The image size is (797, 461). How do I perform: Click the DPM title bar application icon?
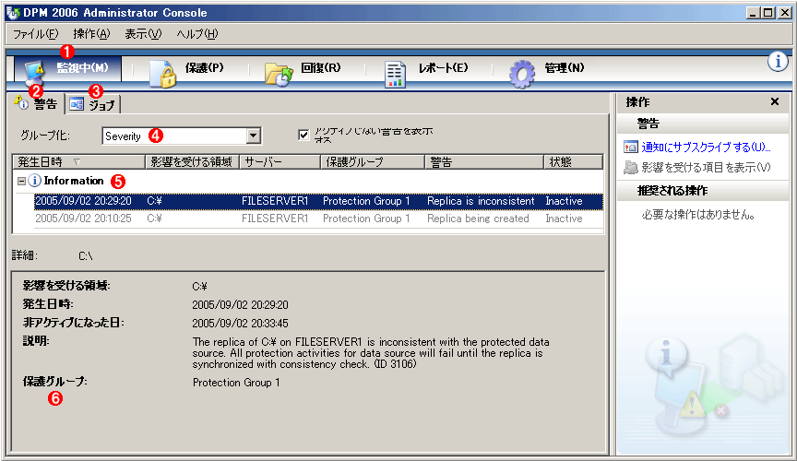13,12
